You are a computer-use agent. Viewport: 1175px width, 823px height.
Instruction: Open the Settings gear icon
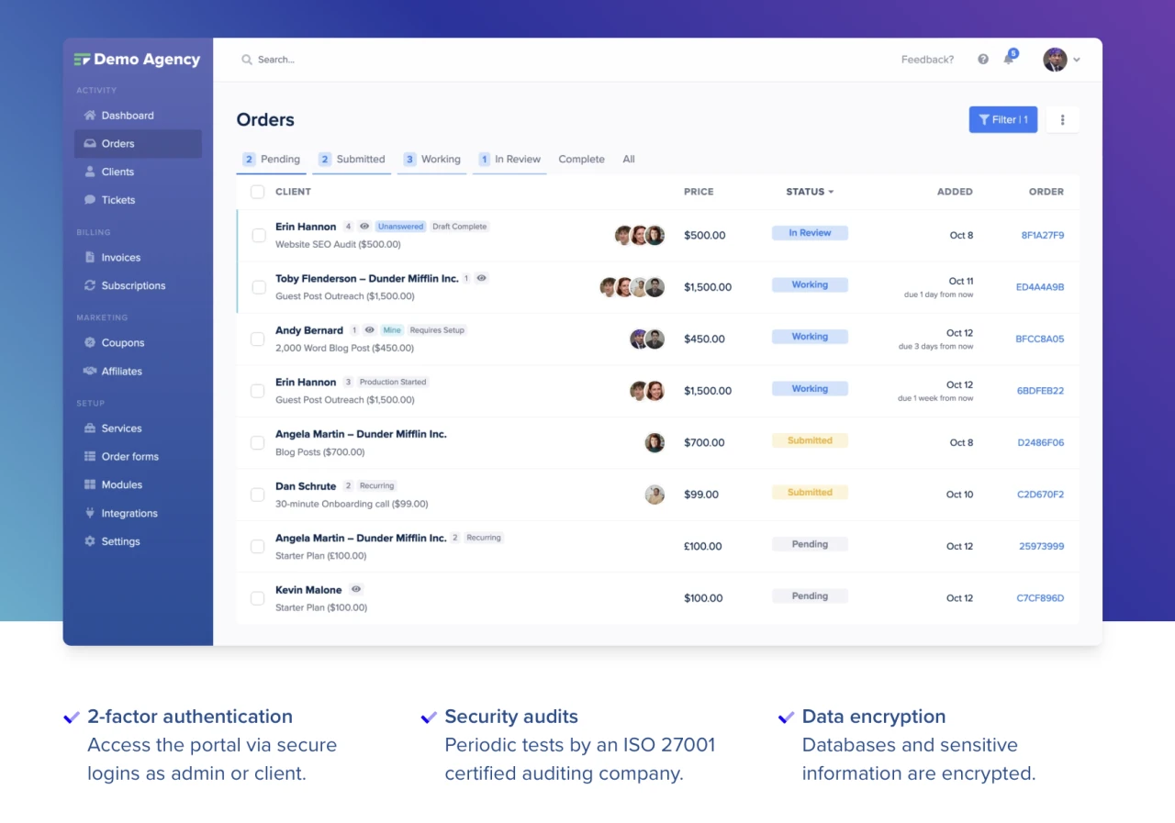(90, 541)
